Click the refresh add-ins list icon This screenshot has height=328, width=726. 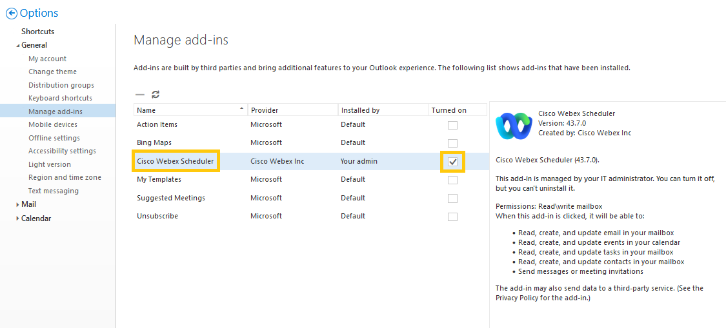[156, 95]
